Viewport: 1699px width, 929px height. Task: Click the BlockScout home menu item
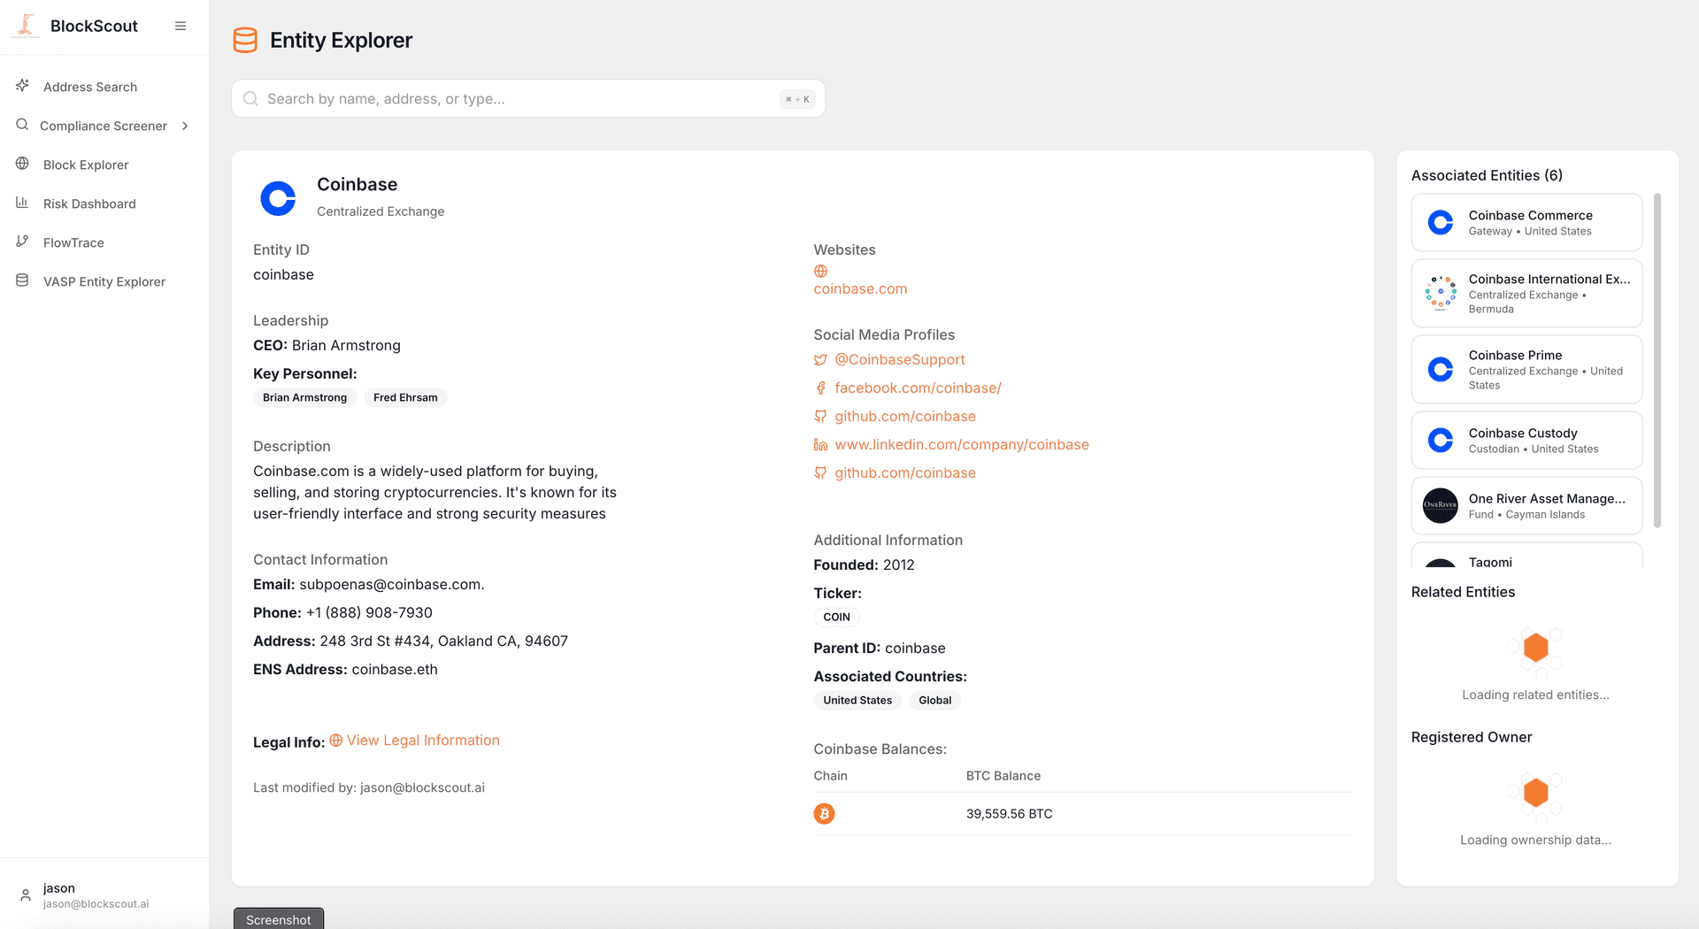coord(94,26)
